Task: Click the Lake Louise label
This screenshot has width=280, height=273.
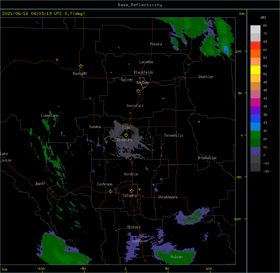Action: (x=6, y=157)
